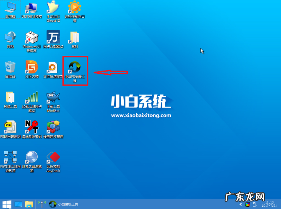Select the 手动运行 Ghost12 ghost icon
Viewport: 281px width, 209px height.
(53, 8)
